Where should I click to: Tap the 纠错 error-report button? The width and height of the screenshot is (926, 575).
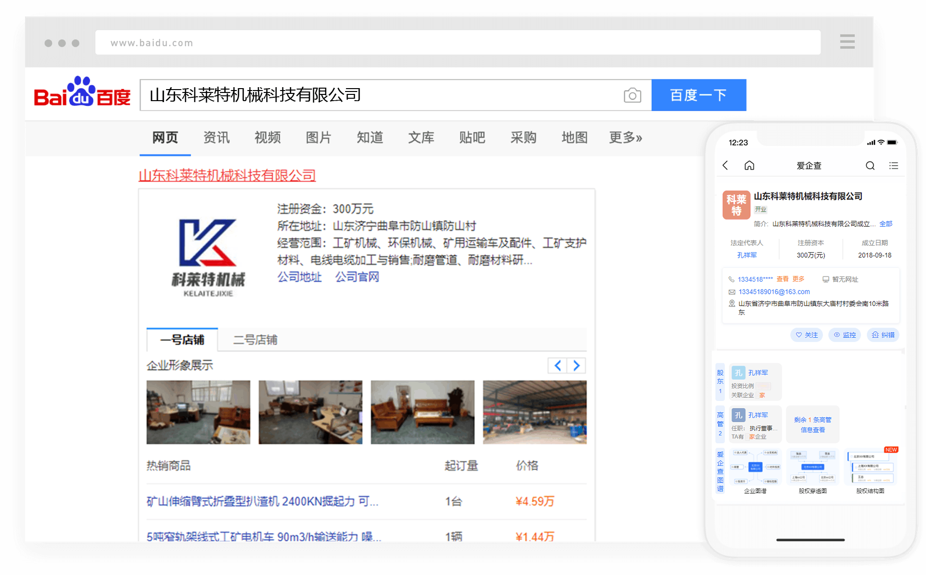(x=883, y=335)
